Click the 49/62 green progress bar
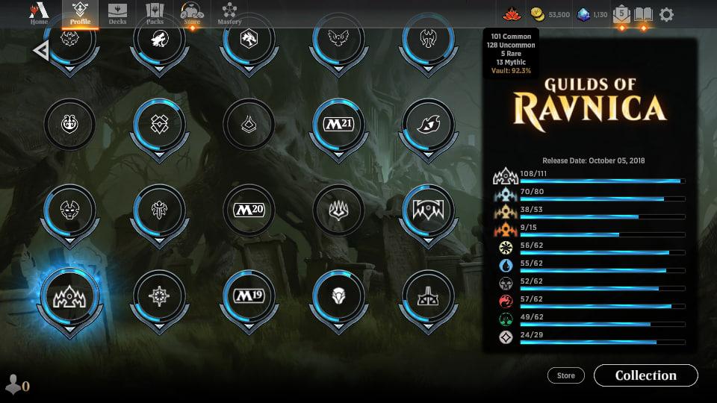 tap(603, 324)
